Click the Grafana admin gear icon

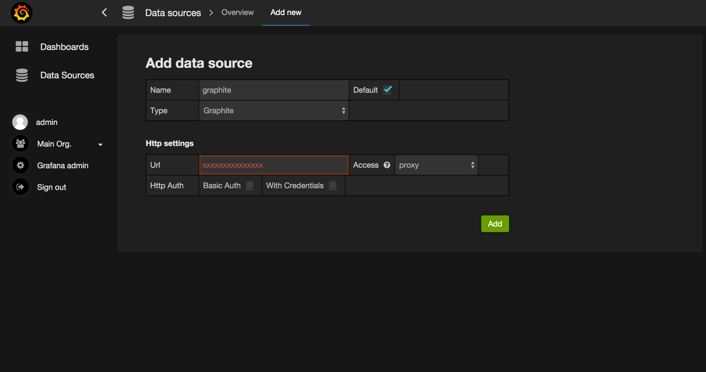20,165
